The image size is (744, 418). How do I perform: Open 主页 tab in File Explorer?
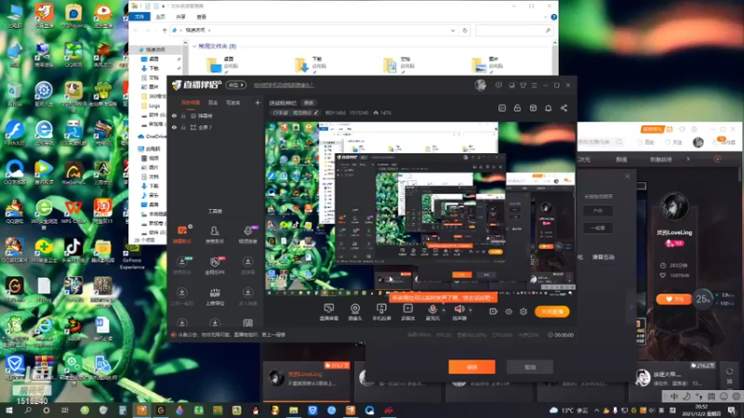tap(160, 17)
